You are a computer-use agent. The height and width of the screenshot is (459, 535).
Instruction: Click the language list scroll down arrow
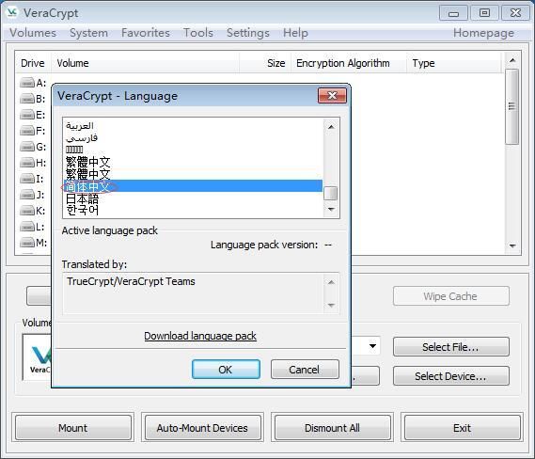point(331,209)
